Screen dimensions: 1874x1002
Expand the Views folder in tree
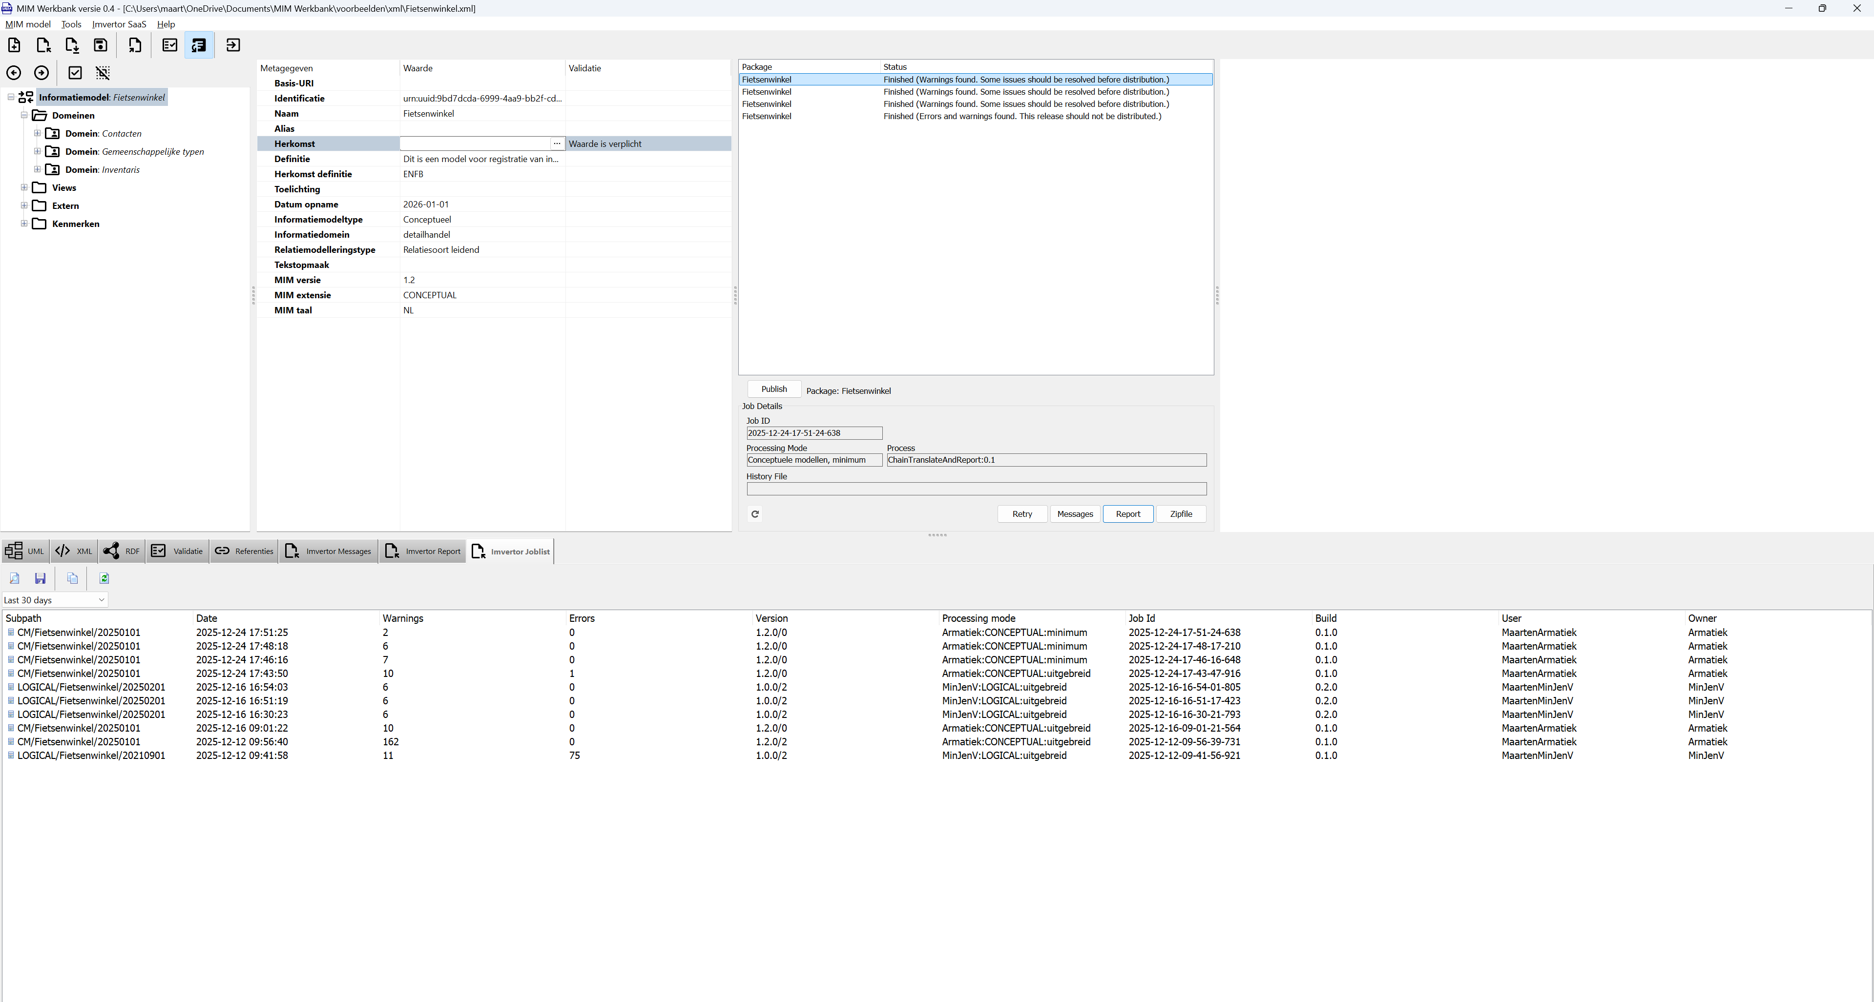click(x=24, y=187)
